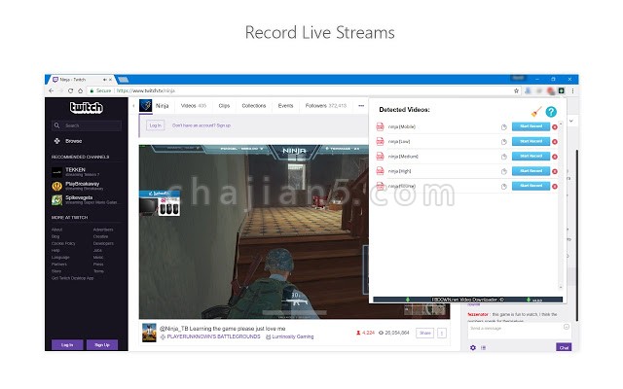The width and height of the screenshot is (623, 389).
Task: Switch to the Clips tab
Action: (x=224, y=106)
